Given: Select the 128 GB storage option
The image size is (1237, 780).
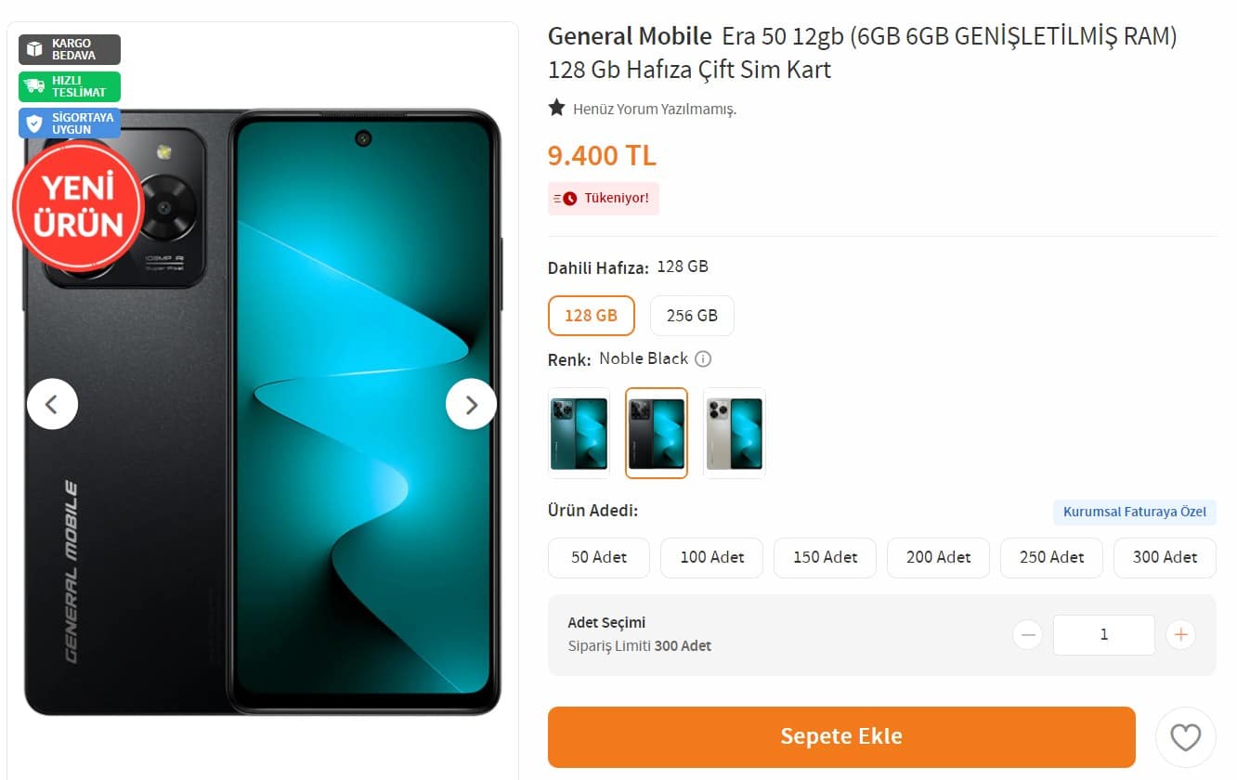Looking at the screenshot, I should pyautogui.click(x=592, y=316).
